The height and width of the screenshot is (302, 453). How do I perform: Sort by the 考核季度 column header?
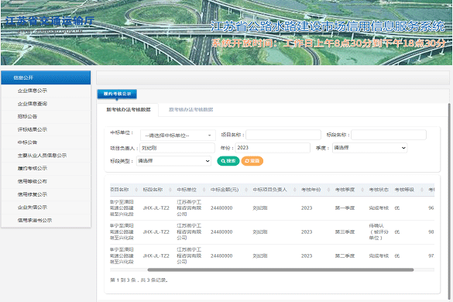[x=345, y=190]
